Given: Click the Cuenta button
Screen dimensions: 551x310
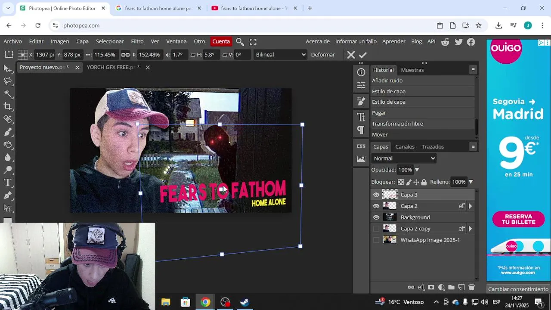Looking at the screenshot, I should click(221, 41).
